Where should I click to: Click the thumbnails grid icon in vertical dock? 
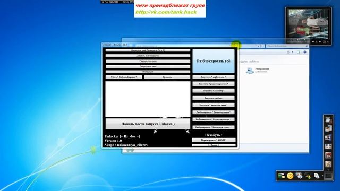[x=328, y=146]
